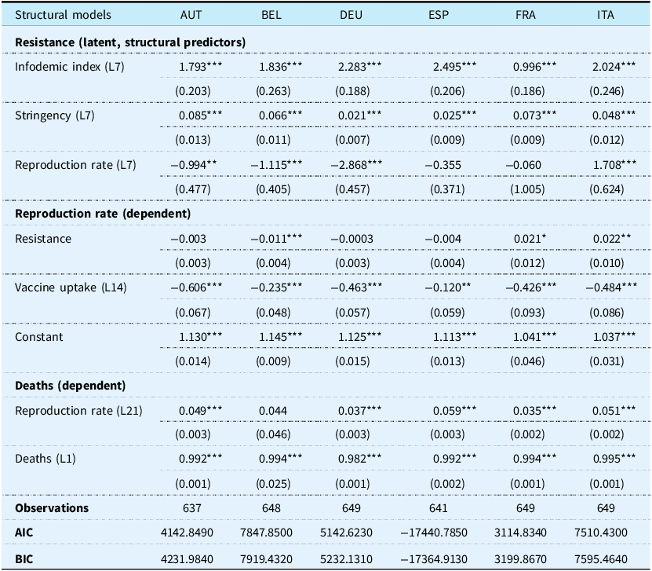Click the 'Reproduction rate (L21)' row label
This screenshot has height=571, width=652.
click(x=78, y=411)
